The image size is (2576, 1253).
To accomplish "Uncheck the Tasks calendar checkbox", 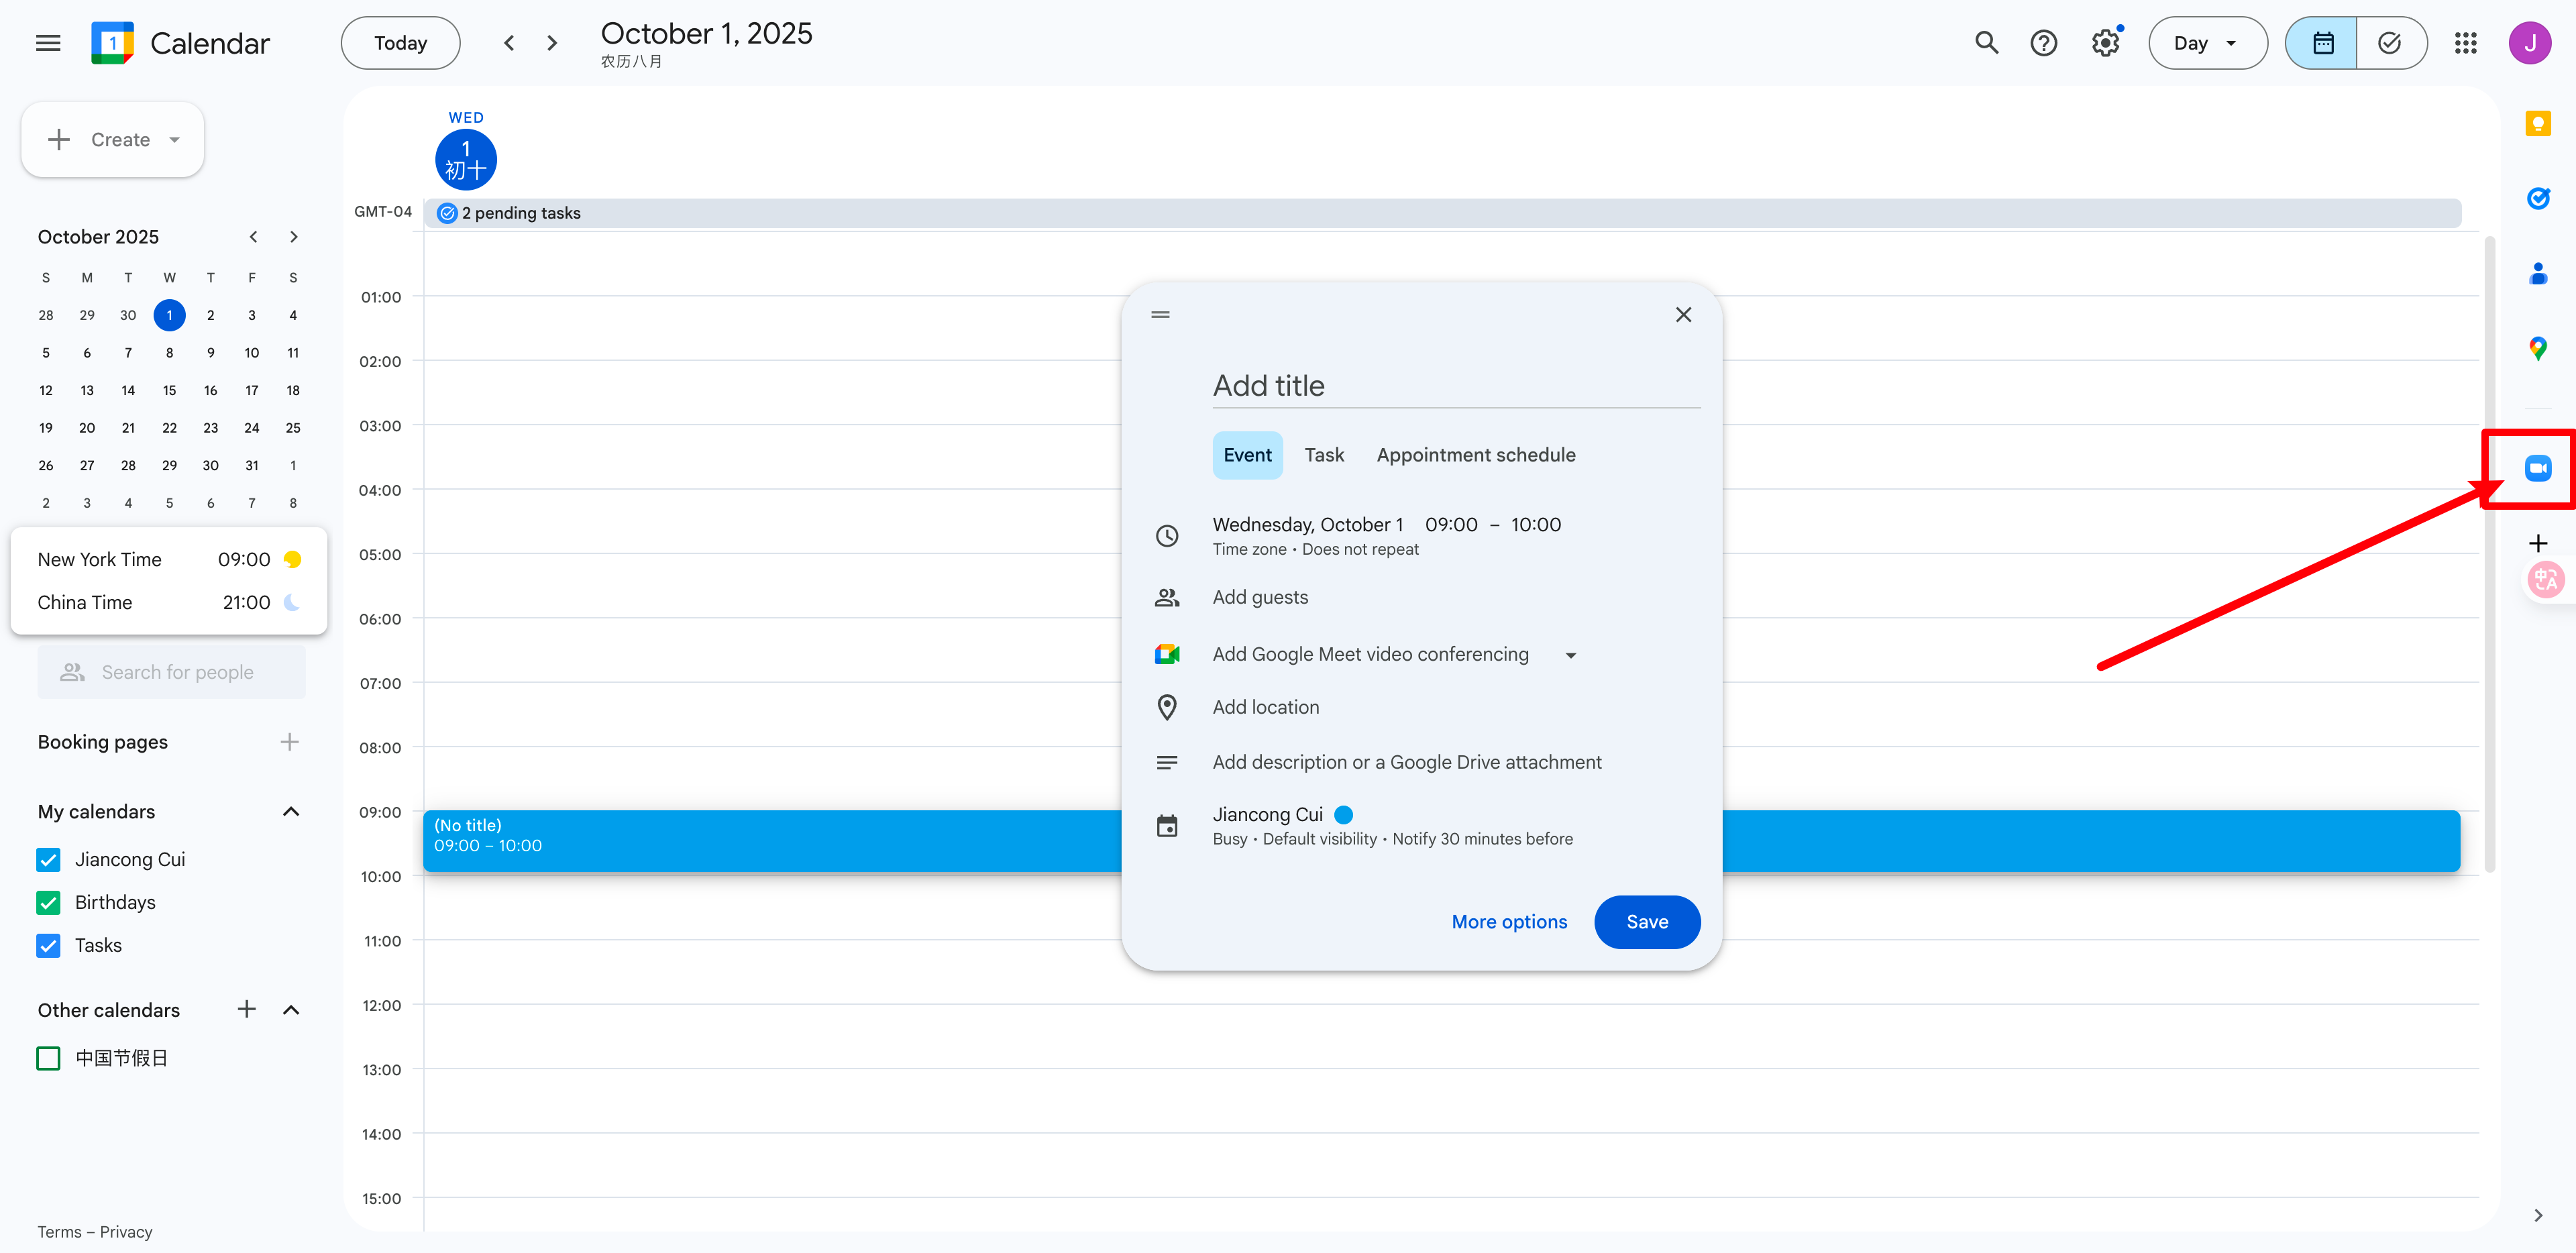I will [48, 945].
